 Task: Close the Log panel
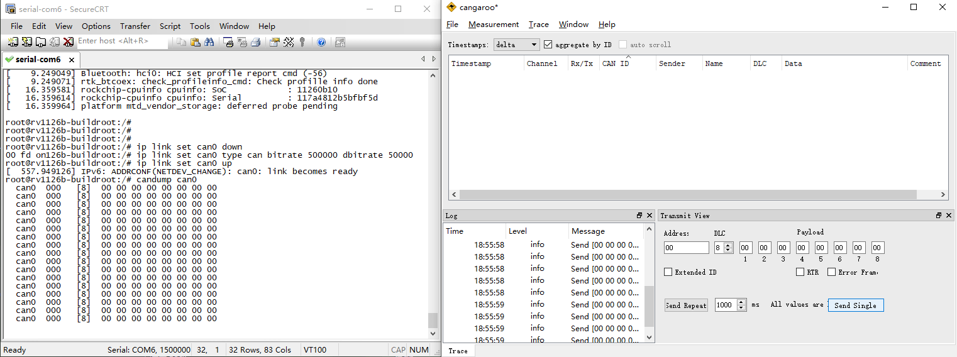(x=650, y=216)
